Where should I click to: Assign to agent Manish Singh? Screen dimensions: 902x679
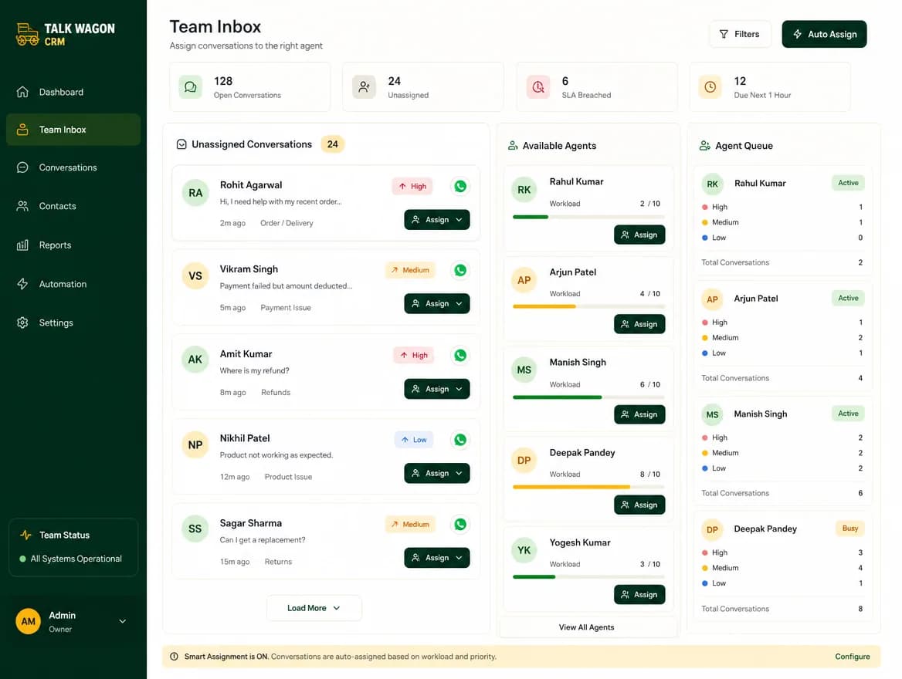point(639,414)
